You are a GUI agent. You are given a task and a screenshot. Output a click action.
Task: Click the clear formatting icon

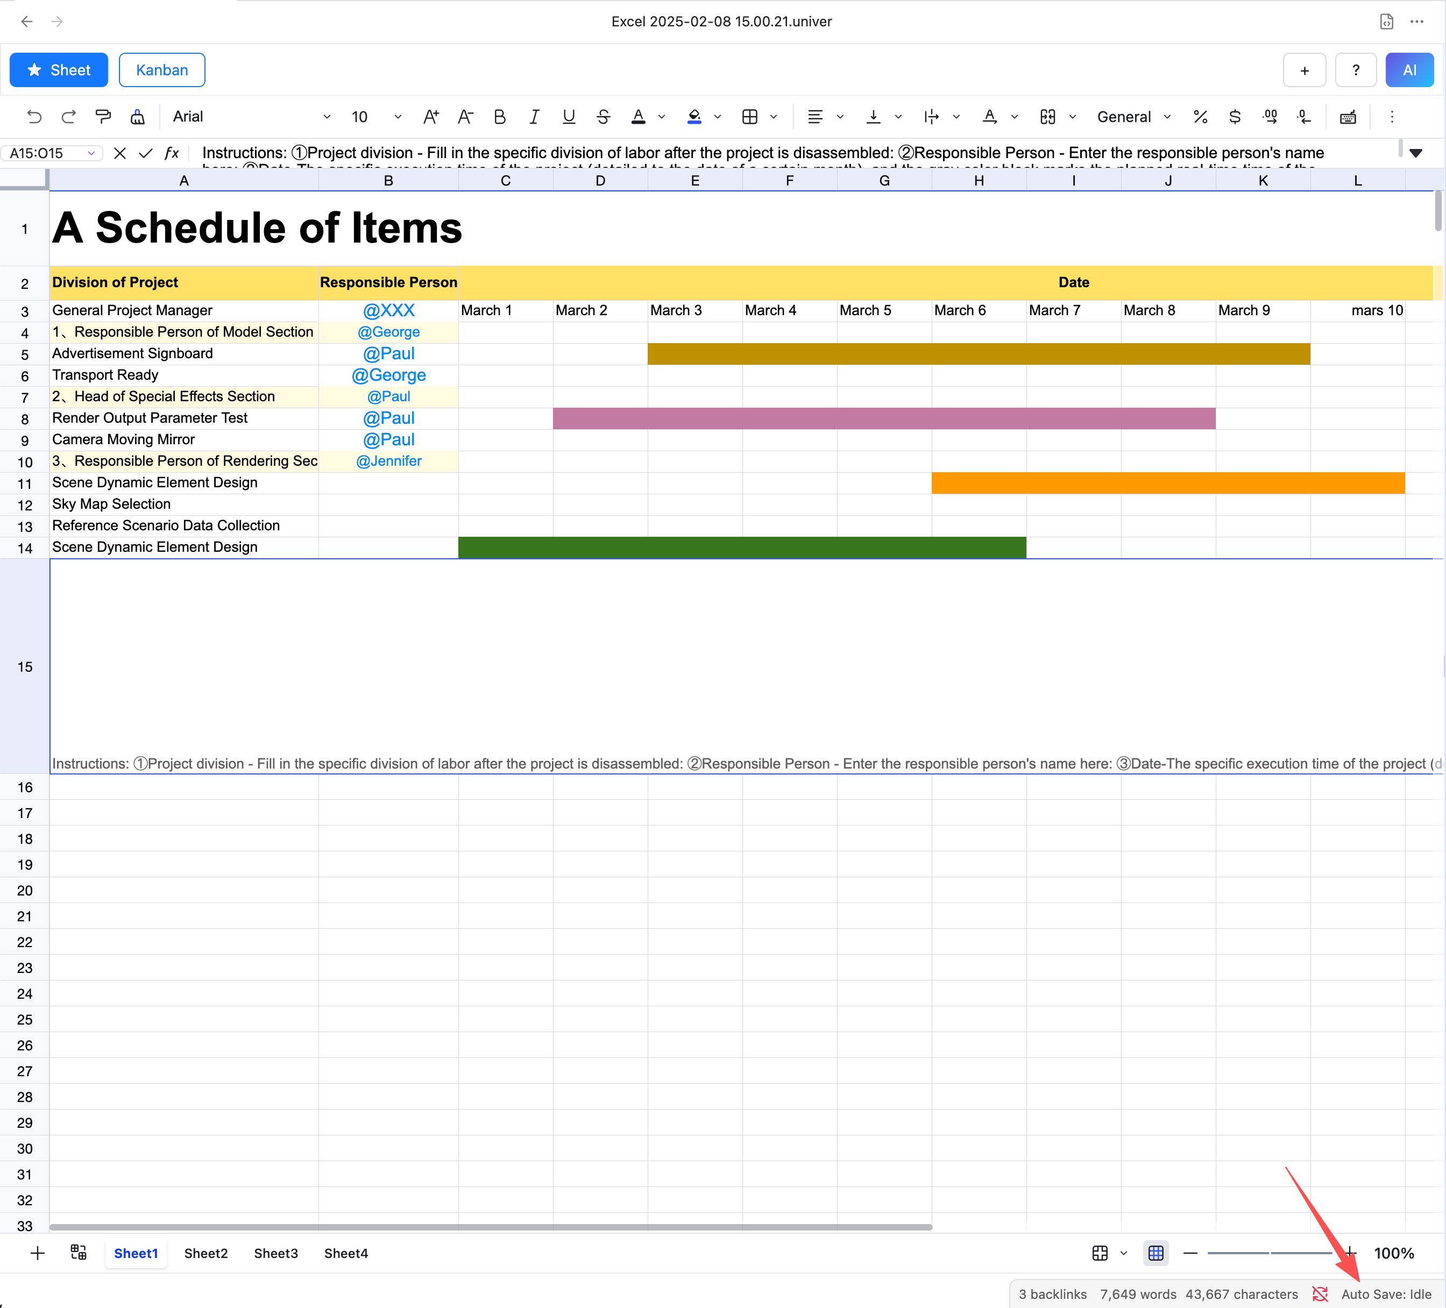pyautogui.click(x=138, y=117)
